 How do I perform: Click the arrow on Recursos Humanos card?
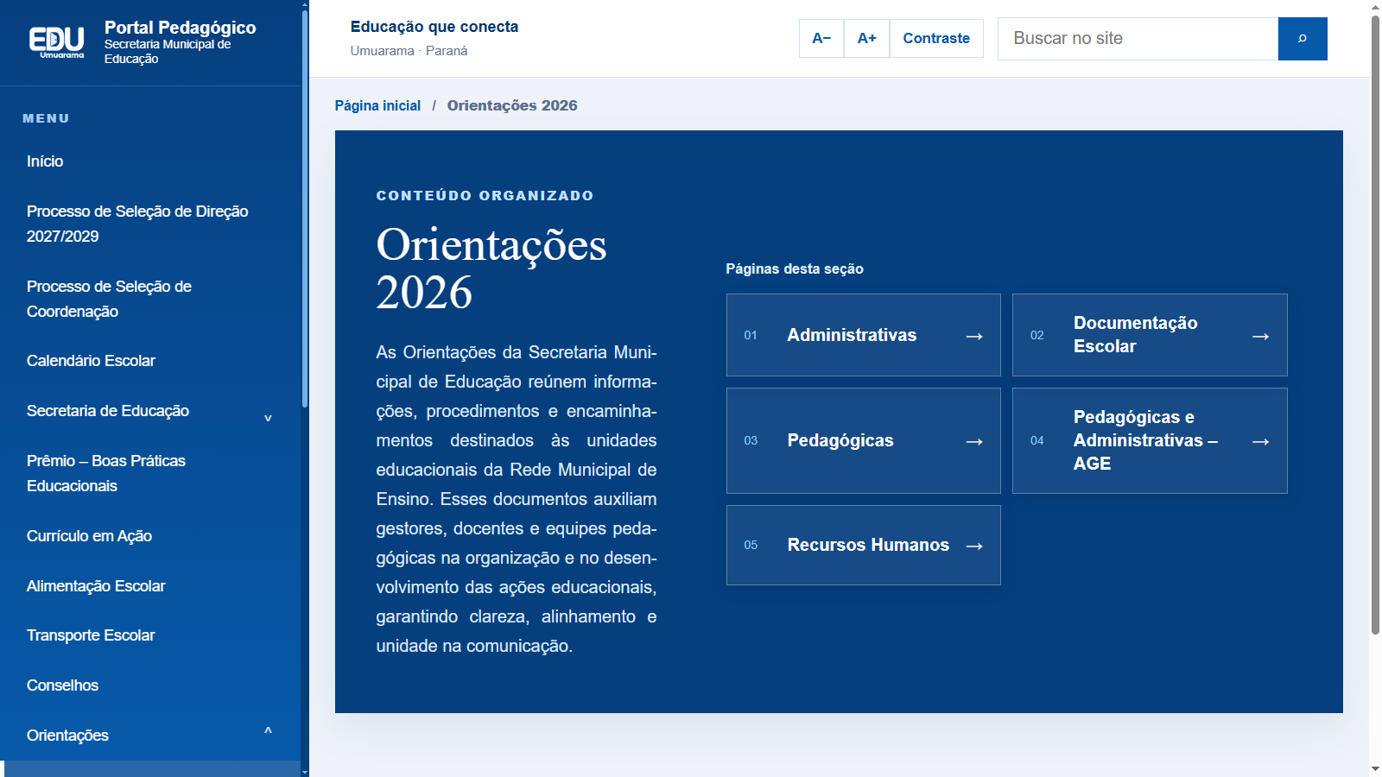pyautogui.click(x=974, y=546)
